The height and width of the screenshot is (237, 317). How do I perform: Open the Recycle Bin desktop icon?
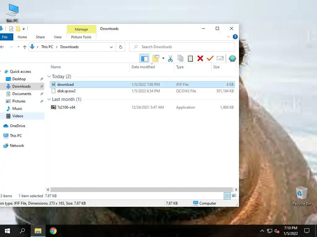click(x=302, y=196)
